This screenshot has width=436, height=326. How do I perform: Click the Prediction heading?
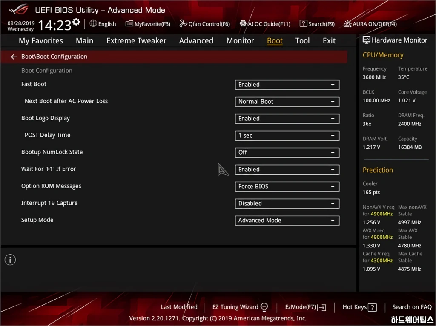(378, 170)
